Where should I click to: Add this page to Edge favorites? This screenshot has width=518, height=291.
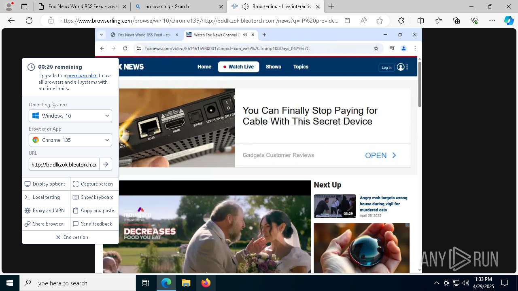[x=380, y=21]
